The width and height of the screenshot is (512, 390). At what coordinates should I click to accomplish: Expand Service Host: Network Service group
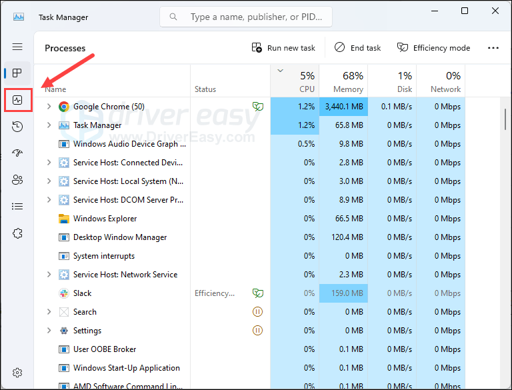(49, 275)
